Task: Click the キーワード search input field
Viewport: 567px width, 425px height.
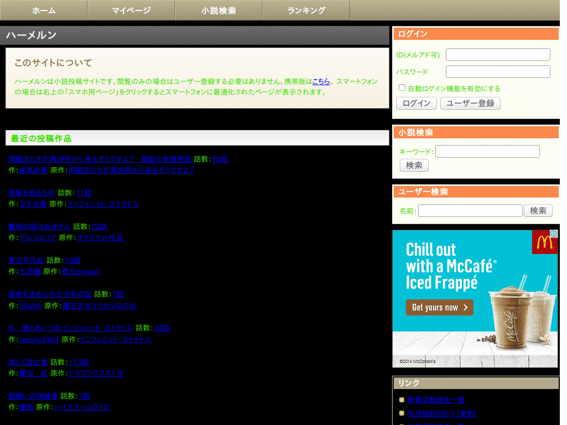Action: click(x=487, y=152)
